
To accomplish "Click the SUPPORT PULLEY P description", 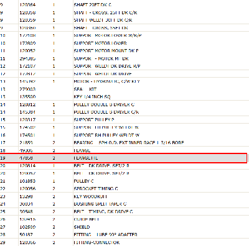I will (94, 120).
